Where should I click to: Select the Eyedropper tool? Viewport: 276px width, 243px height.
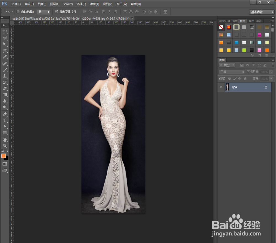coord(5,57)
